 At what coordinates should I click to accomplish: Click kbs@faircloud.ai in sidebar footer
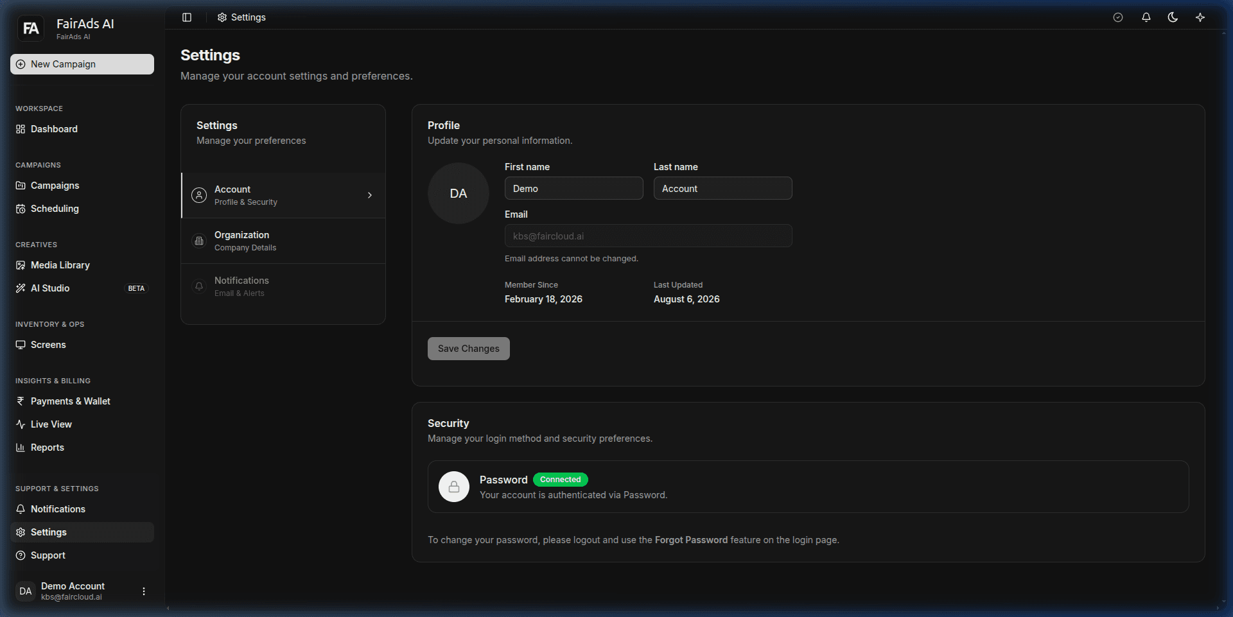(x=71, y=597)
